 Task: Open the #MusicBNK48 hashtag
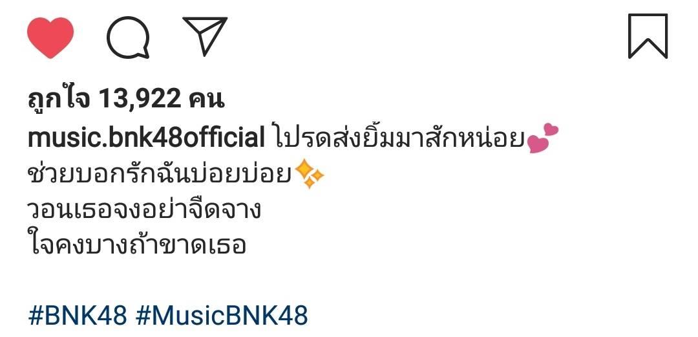(x=221, y=316)
